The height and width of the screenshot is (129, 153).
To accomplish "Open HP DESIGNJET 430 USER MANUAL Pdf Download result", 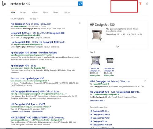I will click(38, 117).
